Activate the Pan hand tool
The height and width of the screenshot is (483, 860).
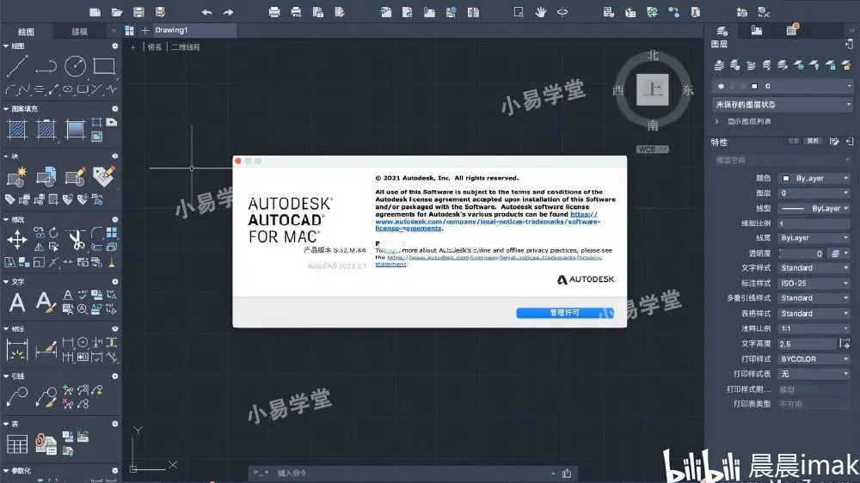541,12
